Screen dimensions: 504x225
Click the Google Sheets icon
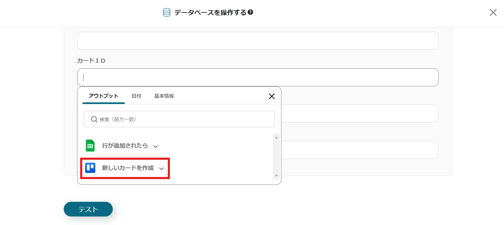point(90,146)
